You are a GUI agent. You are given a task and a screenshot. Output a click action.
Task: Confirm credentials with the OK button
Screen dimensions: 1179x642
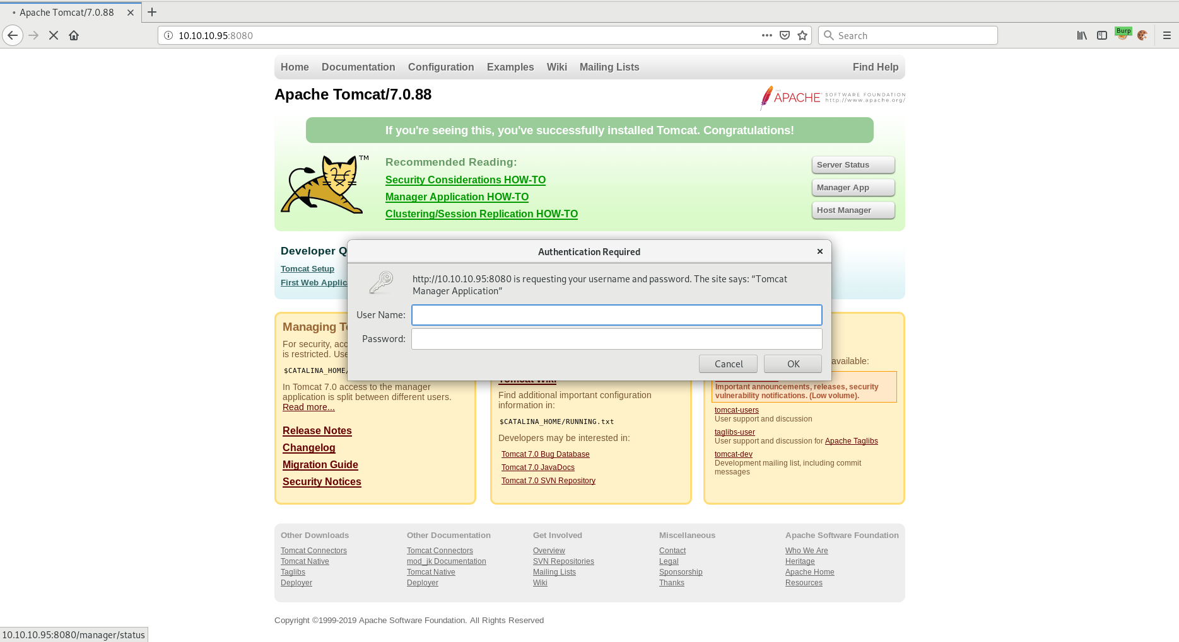pos(793,364)
